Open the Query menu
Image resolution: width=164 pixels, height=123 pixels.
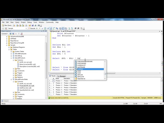[17, 22]
